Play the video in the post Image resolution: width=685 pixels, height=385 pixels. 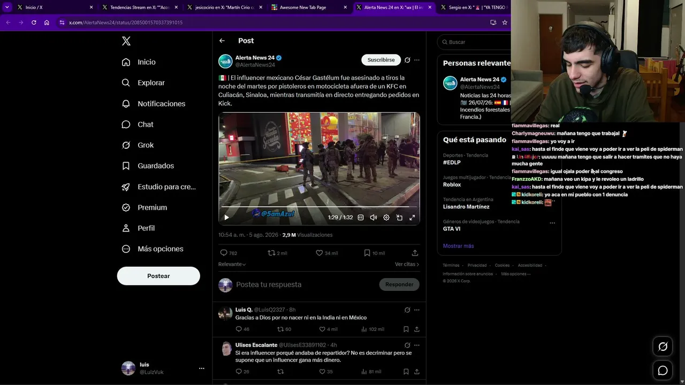point(226,218)
